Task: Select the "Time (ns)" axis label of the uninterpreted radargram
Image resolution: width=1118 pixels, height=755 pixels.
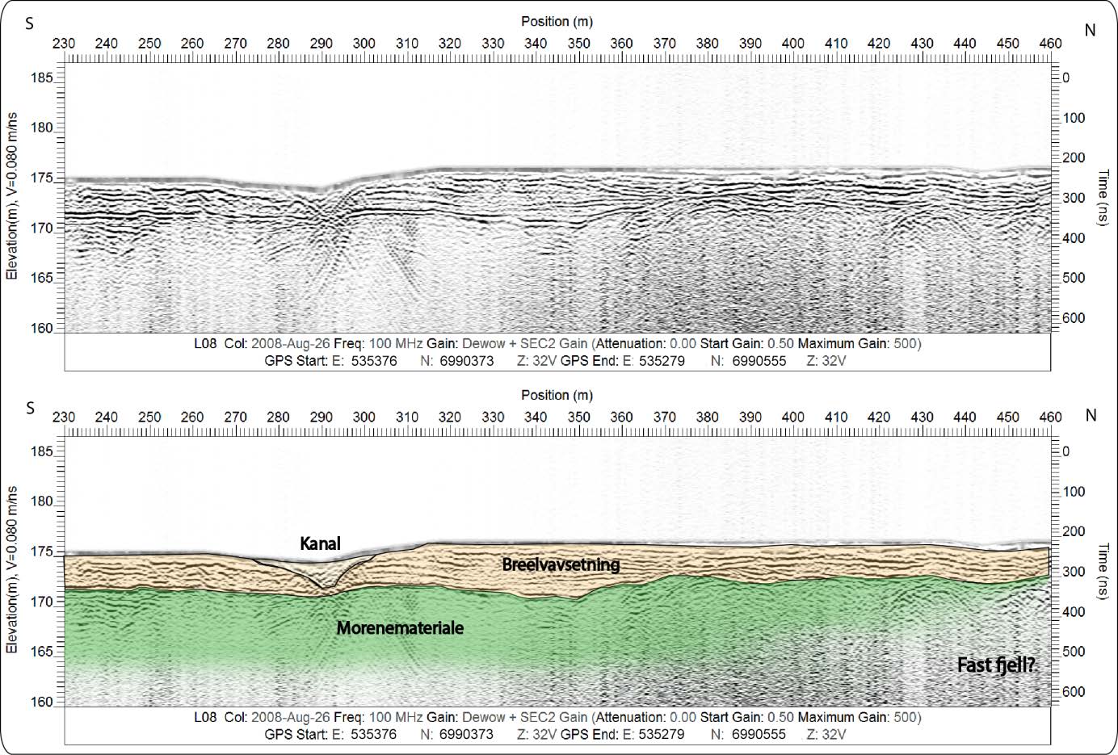Action: click(1103, 198)
